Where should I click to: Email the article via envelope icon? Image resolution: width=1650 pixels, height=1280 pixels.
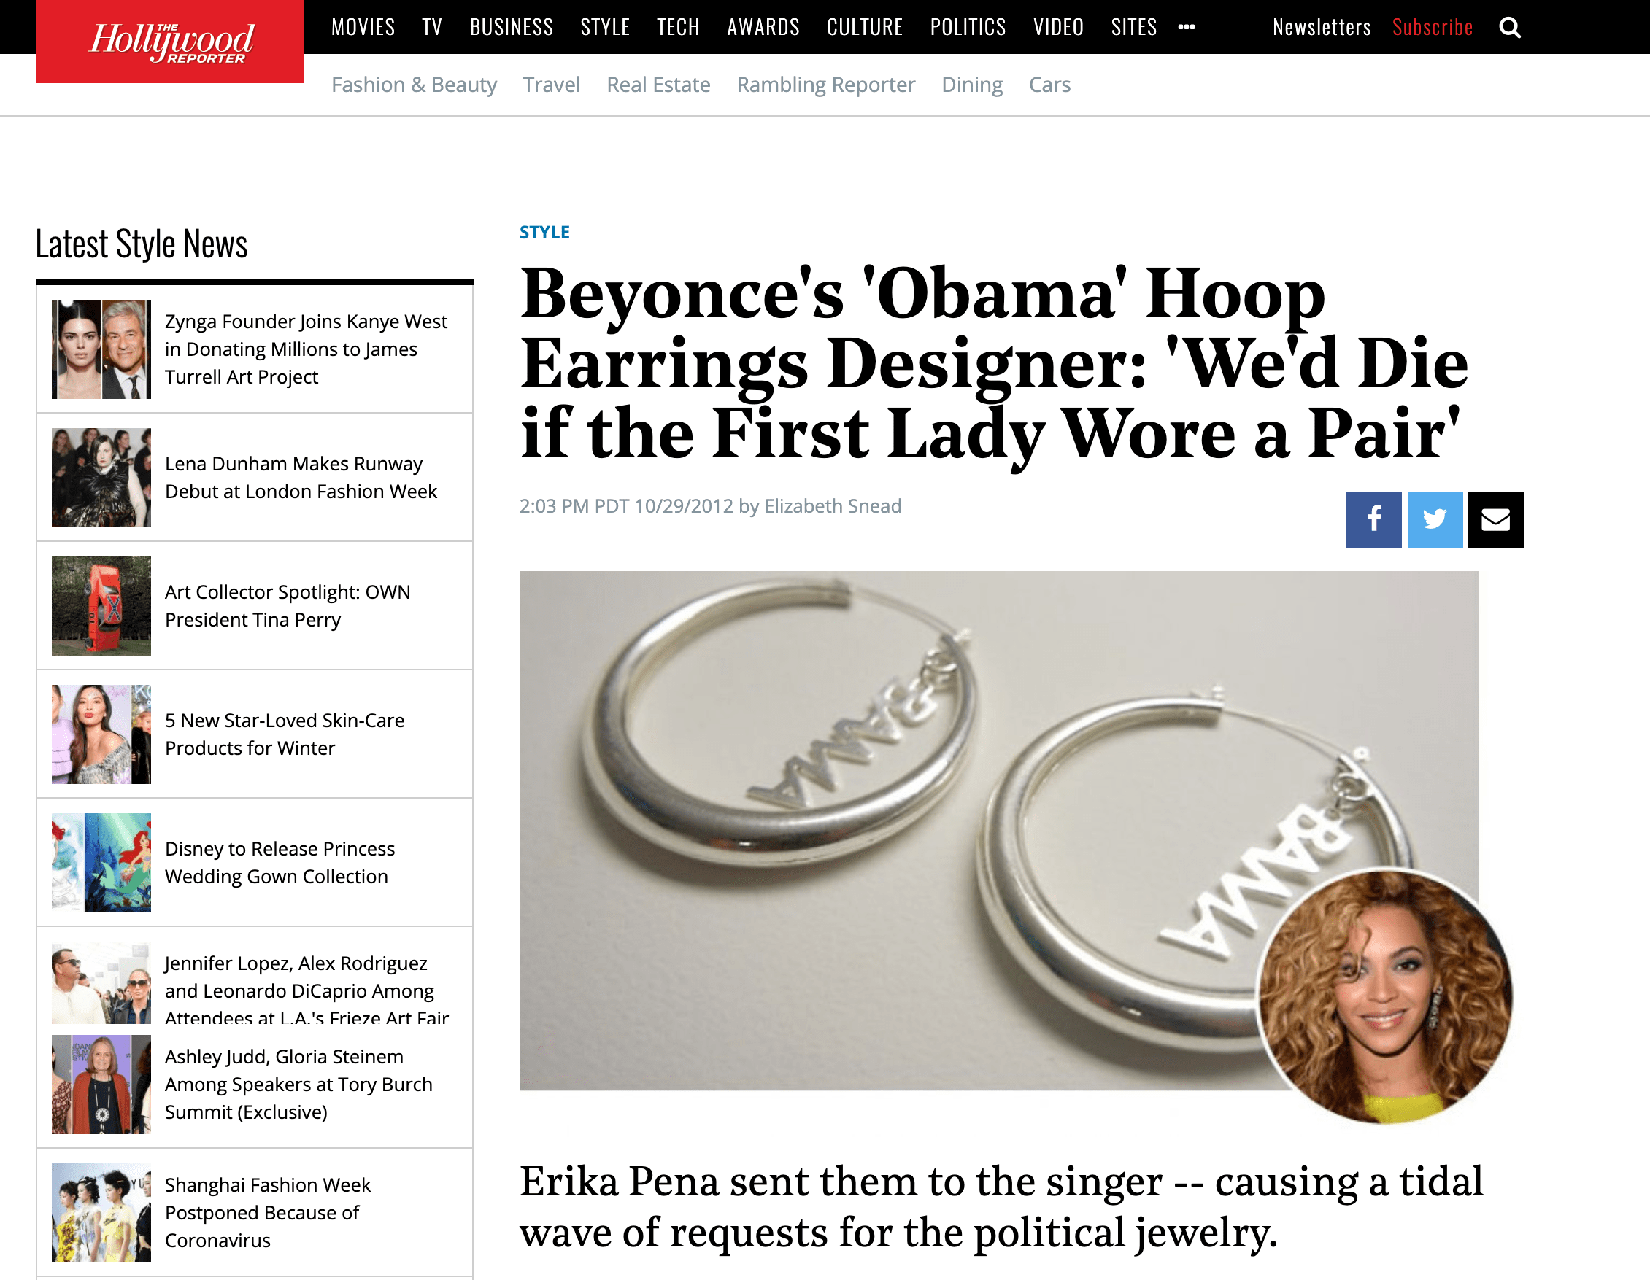(x=1495, y=519)
